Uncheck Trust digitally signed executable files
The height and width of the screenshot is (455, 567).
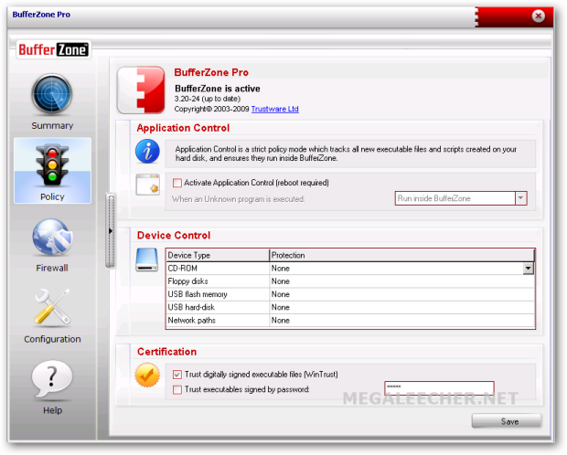pyautogui.click(x=177, y=375)
